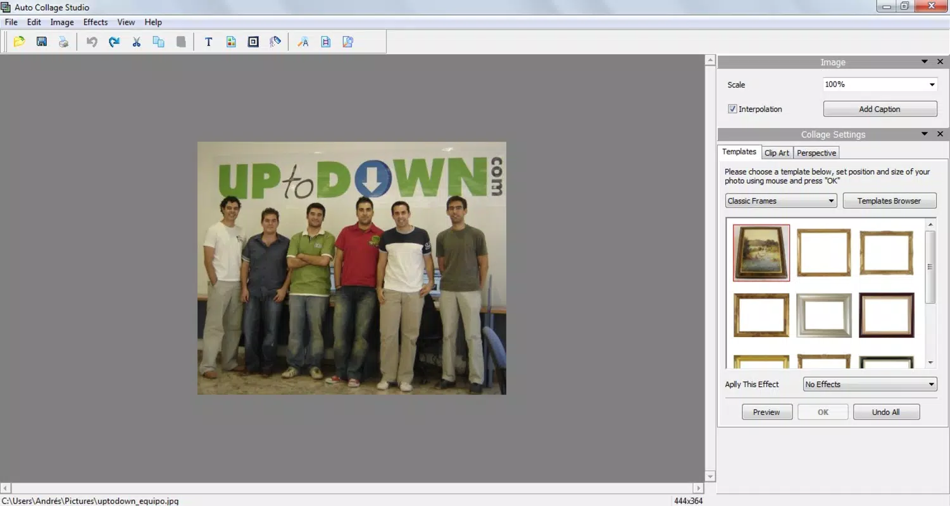This screenshot has width=950, height=506.
Task: Switch to the Clip Art tab
Action: 777,153
